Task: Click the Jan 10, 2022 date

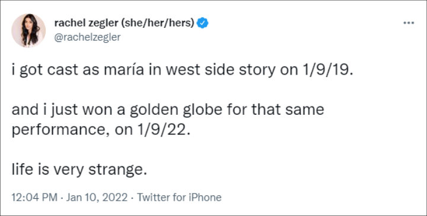Action: pyautogui.click(x=97, y=197)
